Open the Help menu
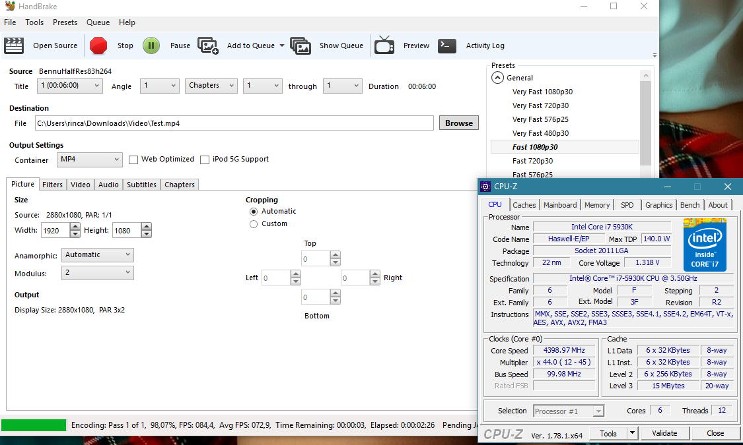The width and height of the screenshot is (743, 445). point(127,22)
